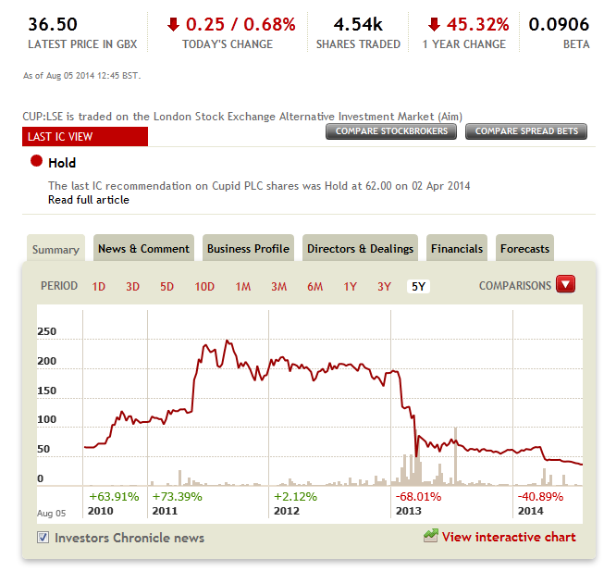The width and height of the screenshot is (604, 571).
Task: Click the +63.91% 2010 change label
Action: click(x=114, y=496)
